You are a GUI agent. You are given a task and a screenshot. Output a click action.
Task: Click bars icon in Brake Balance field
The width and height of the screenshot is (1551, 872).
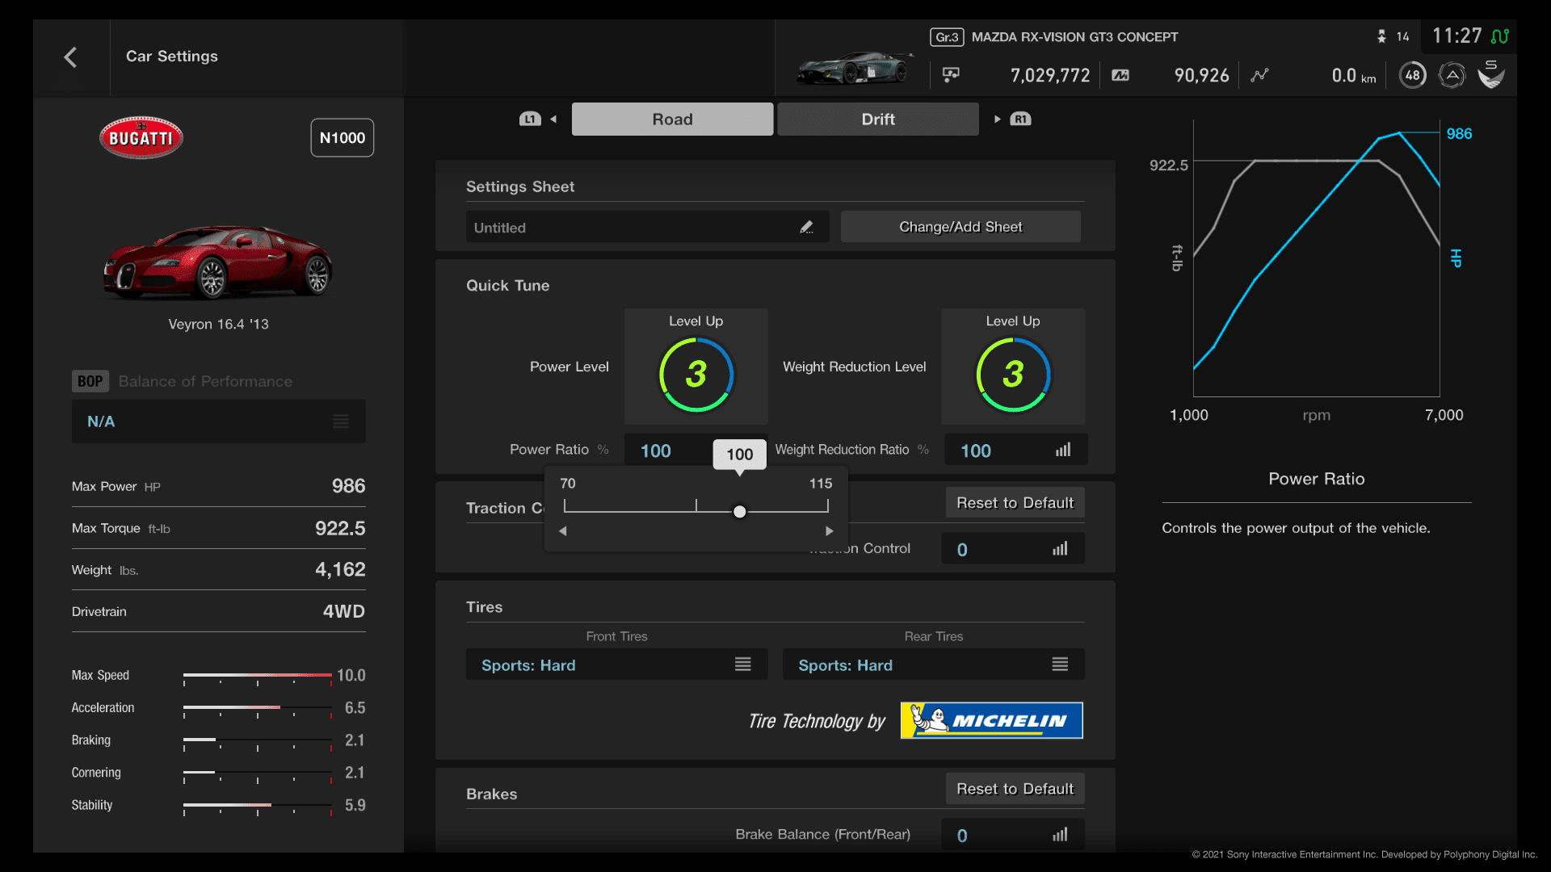pos(1060,835)
